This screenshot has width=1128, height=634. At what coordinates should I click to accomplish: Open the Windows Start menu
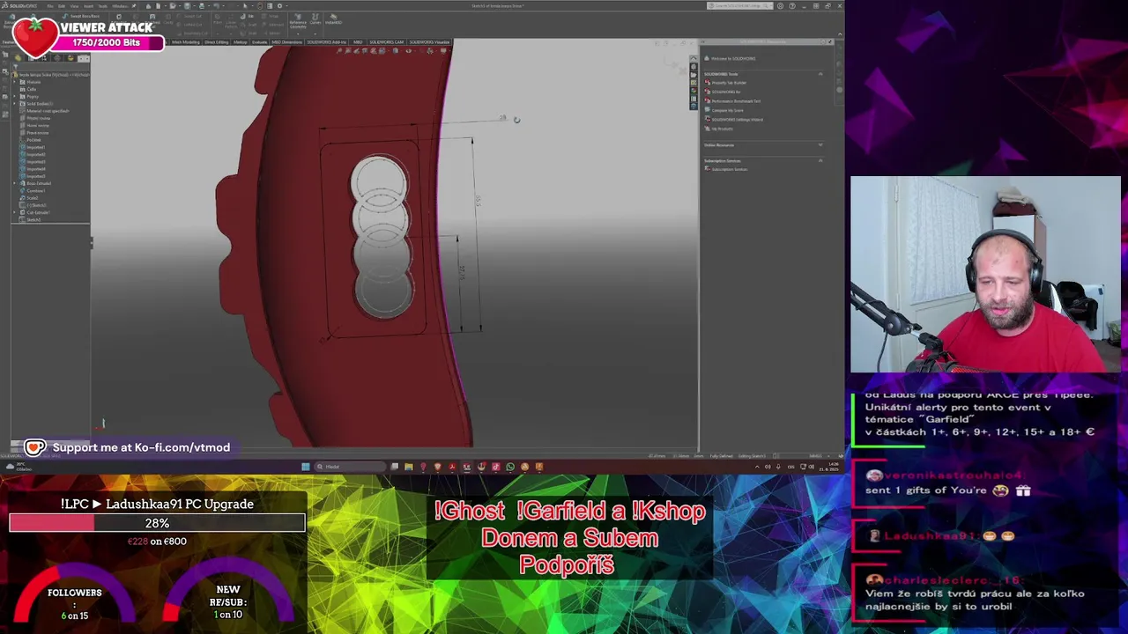pos(306,467)
